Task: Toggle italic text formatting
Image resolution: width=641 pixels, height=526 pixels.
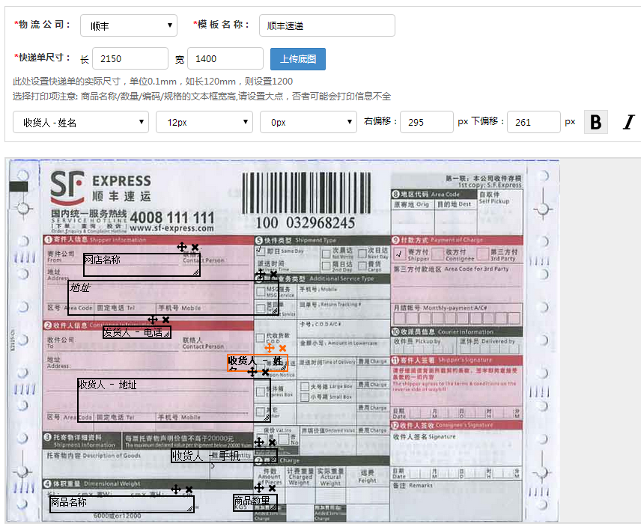Action: tap(628, 122)
